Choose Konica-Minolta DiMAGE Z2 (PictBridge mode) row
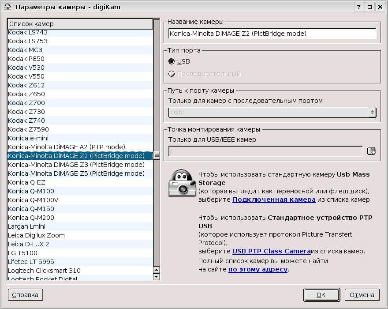Screen dimensions: 388x309 tap(80, 156)
